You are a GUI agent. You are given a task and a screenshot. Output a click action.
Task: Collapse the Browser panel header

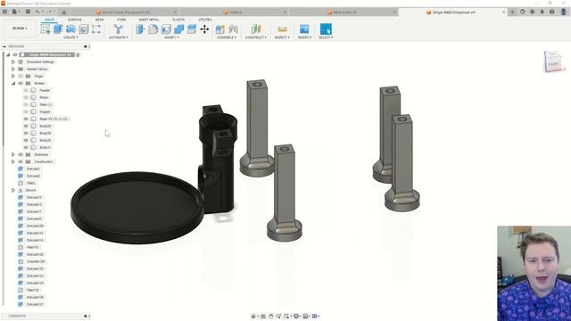pyautogui.click(x=4, y=46)
